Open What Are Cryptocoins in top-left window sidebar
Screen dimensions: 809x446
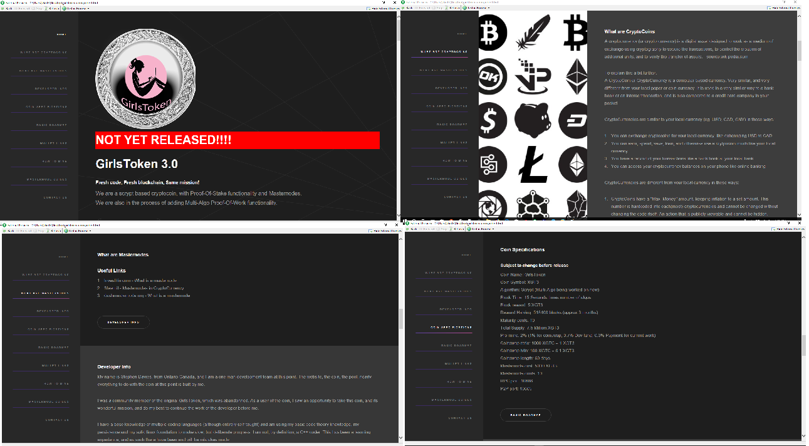pos(44,53)
